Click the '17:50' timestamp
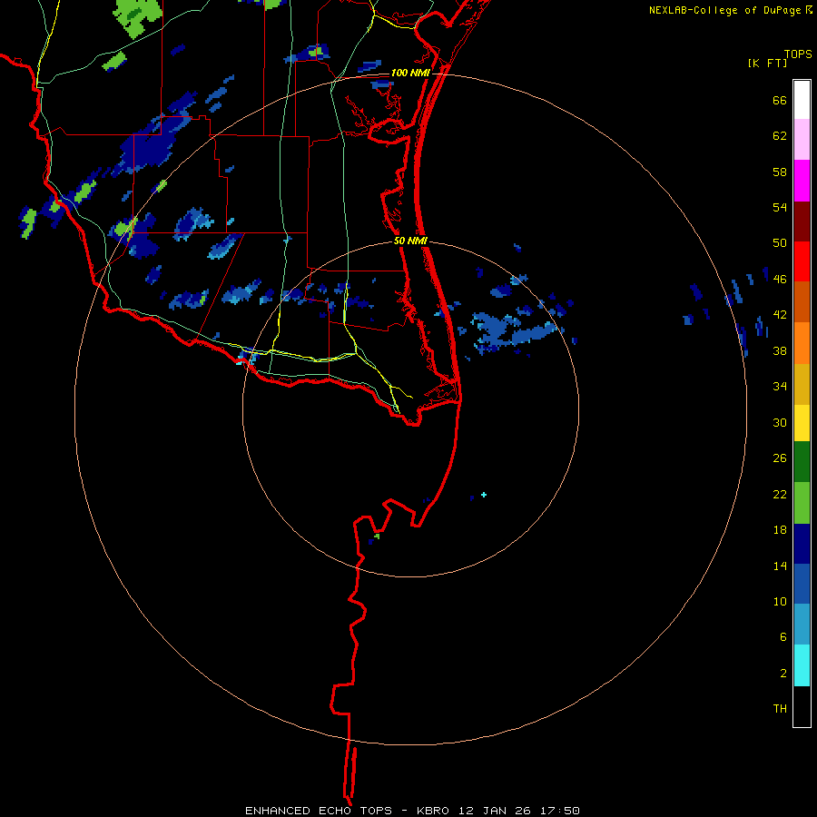The width and height of the screenshot is (817, 817). (561, 811)
